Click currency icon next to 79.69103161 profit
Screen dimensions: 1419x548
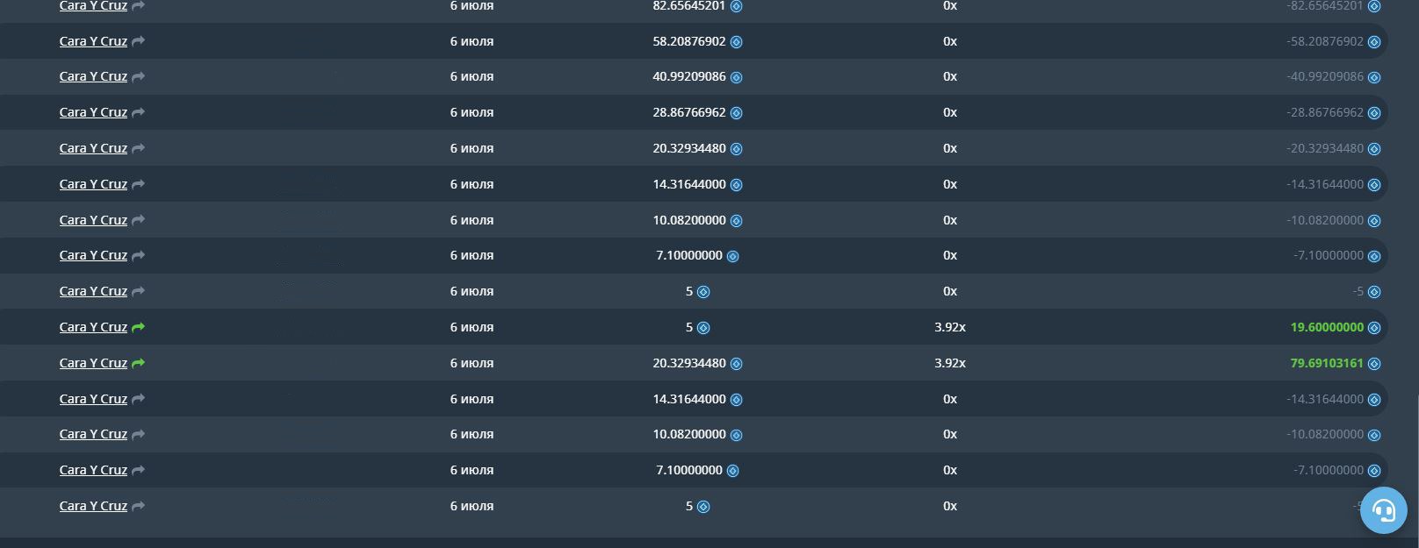point(1374,364)
